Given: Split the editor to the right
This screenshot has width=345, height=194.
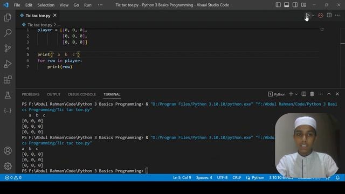Looking at the screenshot, I should [x=329, y=15].
